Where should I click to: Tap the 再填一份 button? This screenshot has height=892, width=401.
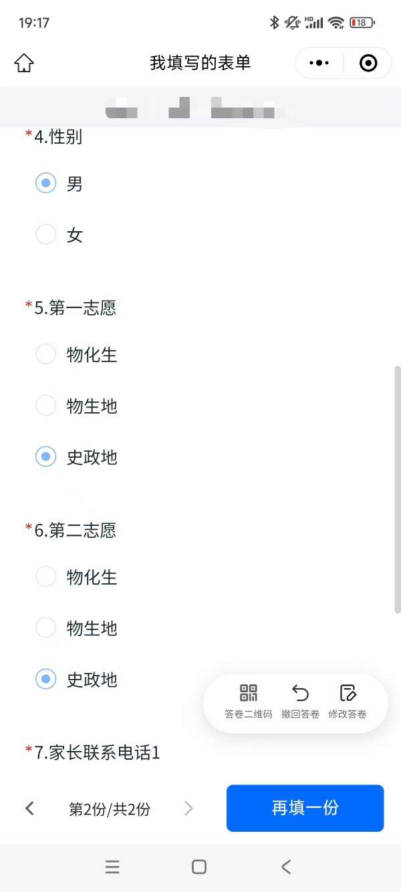(x=305, y=808)
